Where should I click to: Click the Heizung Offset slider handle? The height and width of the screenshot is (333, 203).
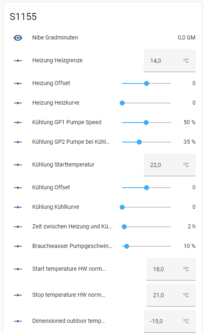pyautogui.click(x=147, y=83)
